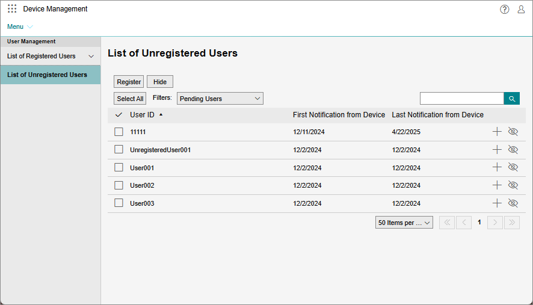
Task: Open the Menu dropdown
Action: (x=20, y=26)
